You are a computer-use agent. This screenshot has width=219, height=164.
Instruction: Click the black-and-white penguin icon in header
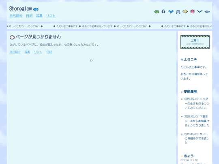[163, 11]
